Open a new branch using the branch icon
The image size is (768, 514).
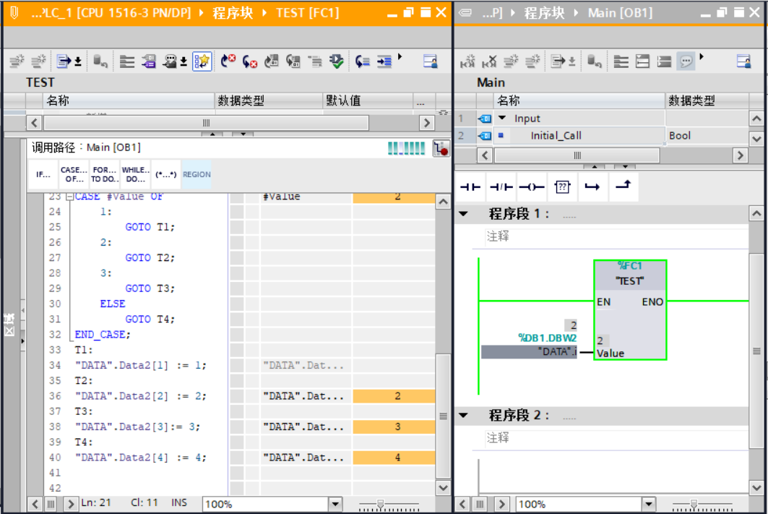pos(594,187)
